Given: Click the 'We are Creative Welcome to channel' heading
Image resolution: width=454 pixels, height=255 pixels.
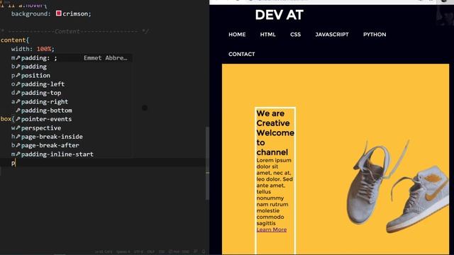Looking at the screenshot, I should (275, 132).
